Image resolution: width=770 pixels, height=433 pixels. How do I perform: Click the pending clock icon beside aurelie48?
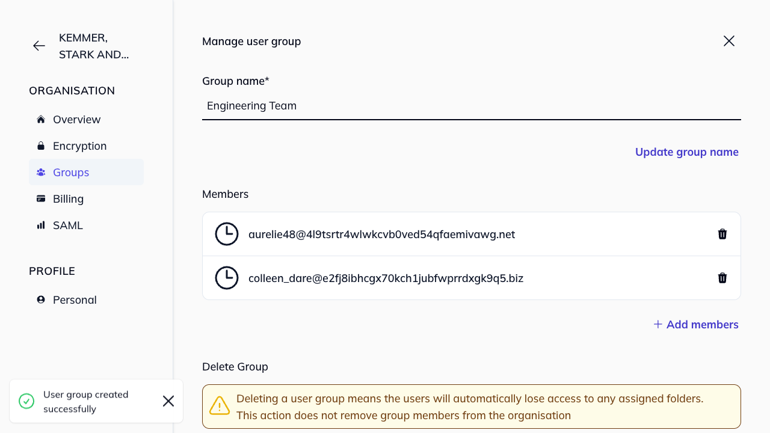[227, 234]
